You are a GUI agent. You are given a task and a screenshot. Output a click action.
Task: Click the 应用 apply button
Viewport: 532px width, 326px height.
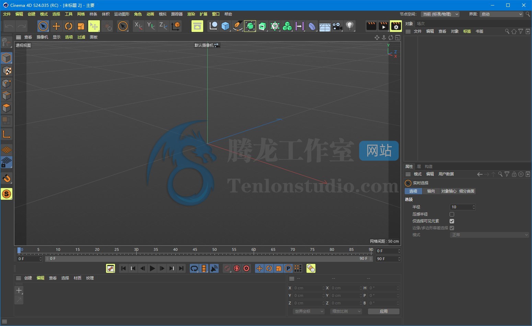pos(384,311)
